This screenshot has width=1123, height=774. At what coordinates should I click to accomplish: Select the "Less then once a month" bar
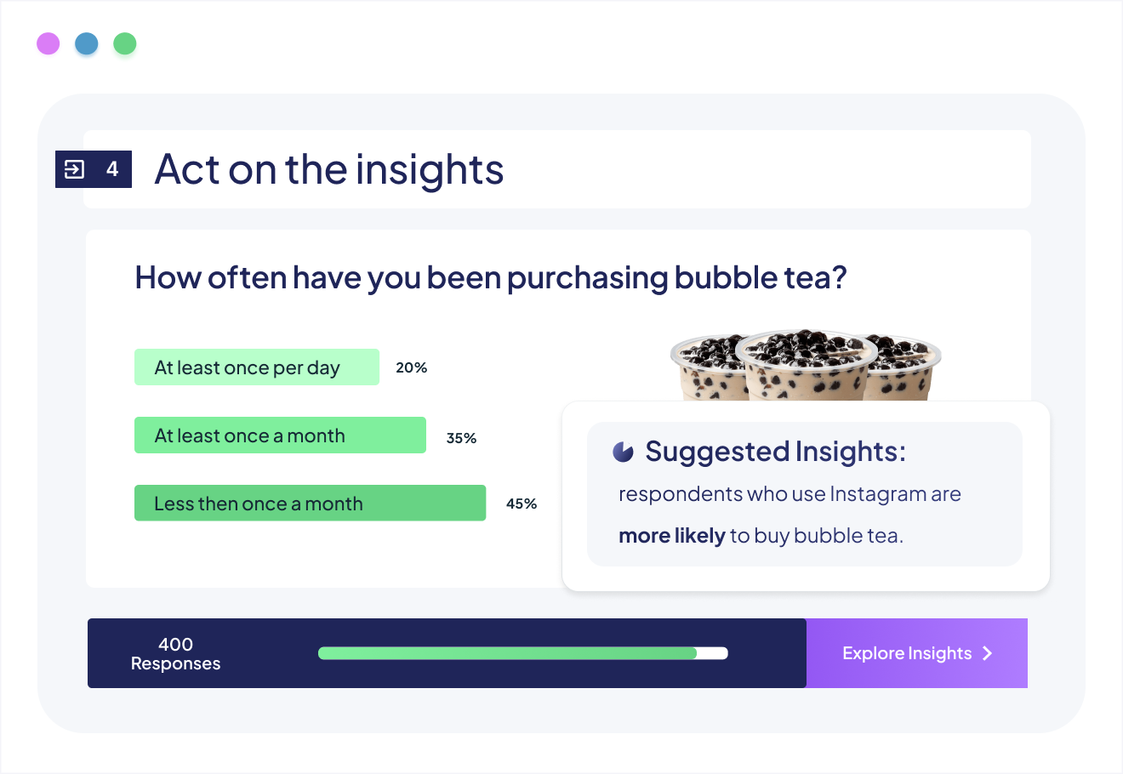point(310,504)
